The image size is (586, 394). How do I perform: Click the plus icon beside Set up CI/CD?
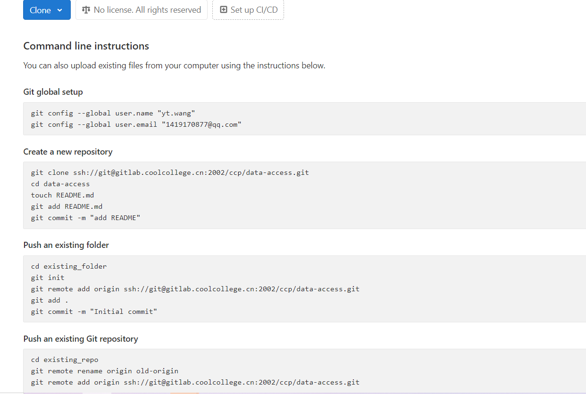click(224, 10)
